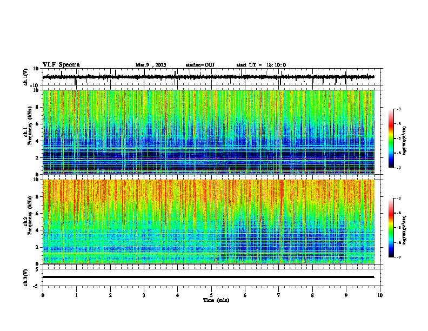
Task: Click the "3" tick on the time axis
Action: click(144, 295)
